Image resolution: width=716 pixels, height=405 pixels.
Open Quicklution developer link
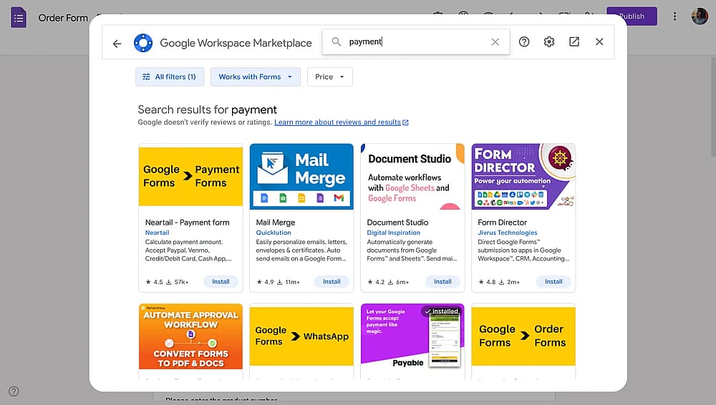pos(274,233)
